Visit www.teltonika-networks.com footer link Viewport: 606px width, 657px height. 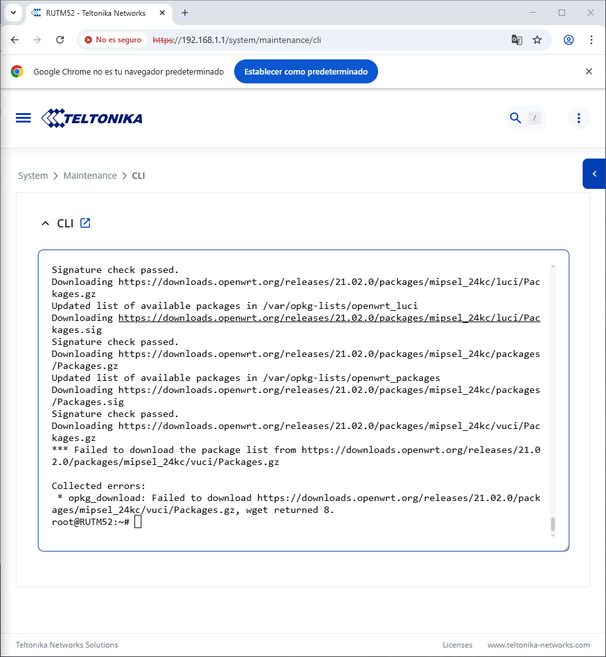pos(538,645)
